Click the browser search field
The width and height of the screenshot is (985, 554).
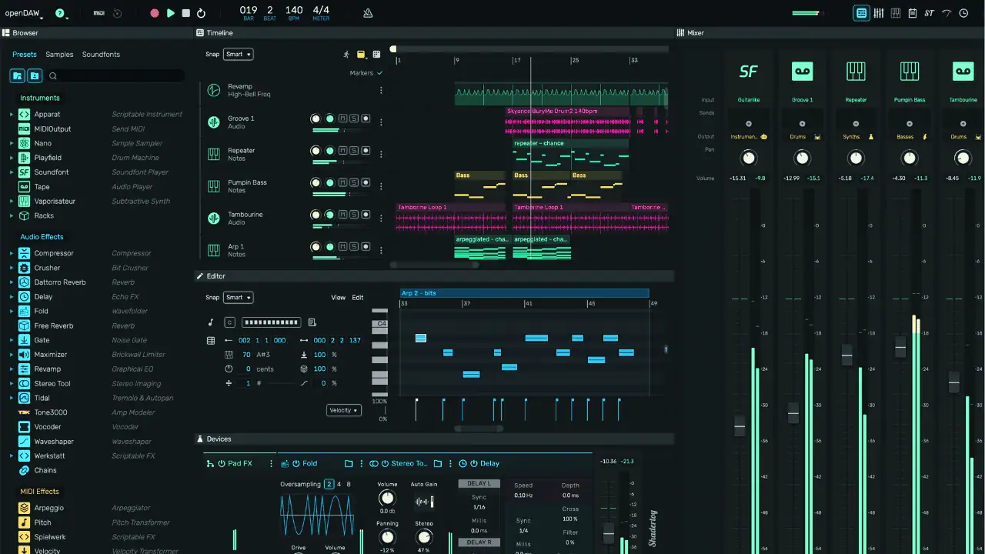[x=115, y=76]
